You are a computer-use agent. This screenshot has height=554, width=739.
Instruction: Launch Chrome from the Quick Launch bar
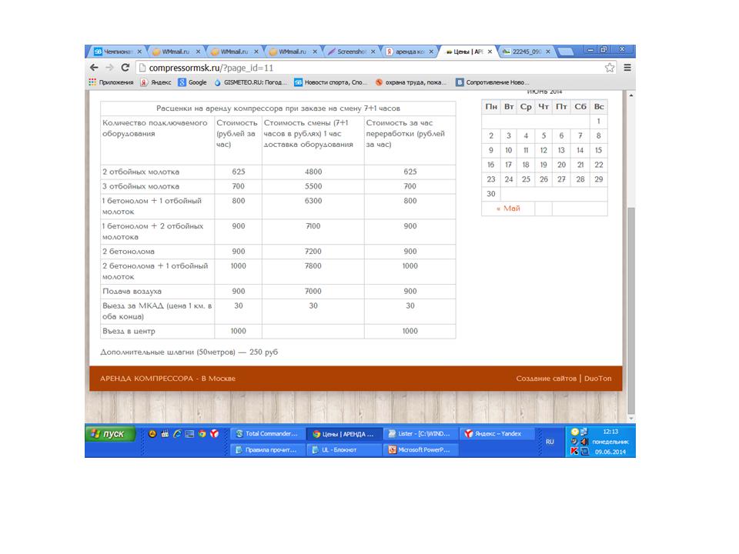202,433
